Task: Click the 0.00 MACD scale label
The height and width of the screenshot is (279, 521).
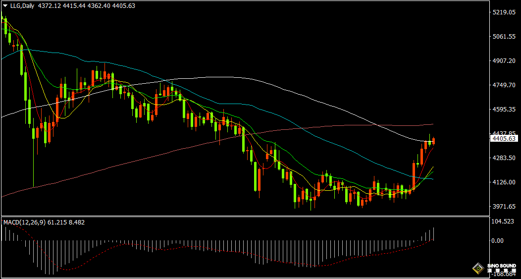Action: (x=497, y=240)
